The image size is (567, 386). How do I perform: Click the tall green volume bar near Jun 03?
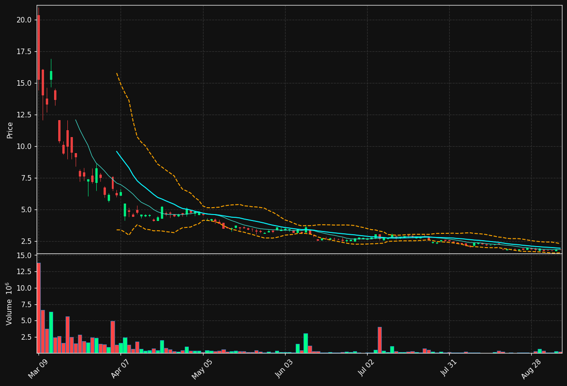[x=306, y=343]
